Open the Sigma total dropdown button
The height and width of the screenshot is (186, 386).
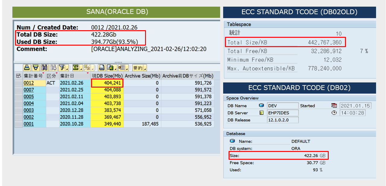(78, 67)
